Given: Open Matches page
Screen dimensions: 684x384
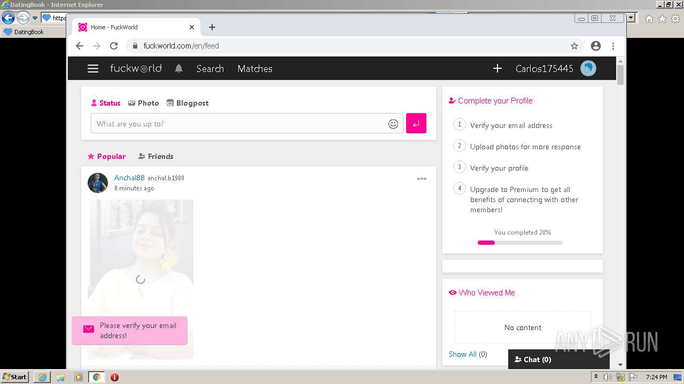Looking at the screenshot, I should [x=255, y=68].
